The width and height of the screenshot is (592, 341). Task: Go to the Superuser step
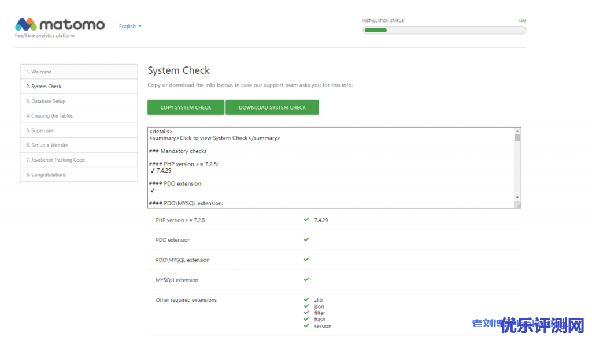(x=79, y=130)
